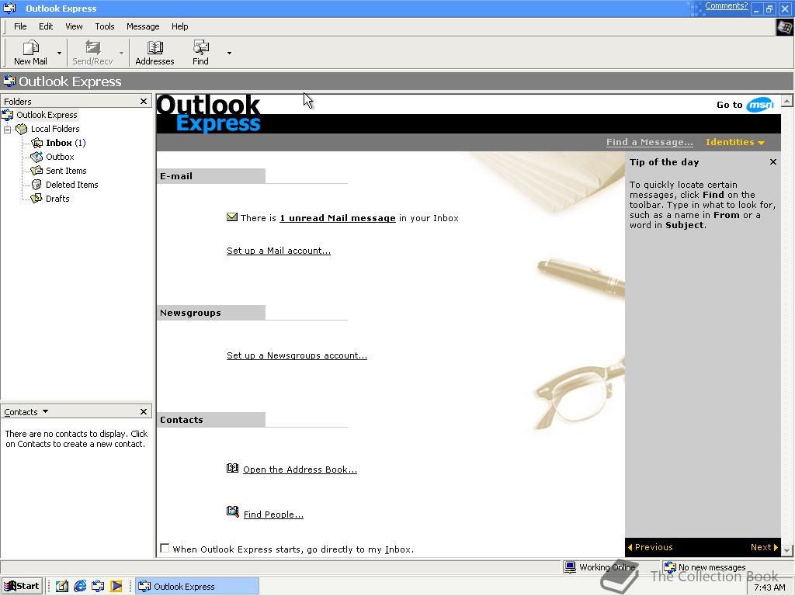Screen dimensions: 795x596
Task: Click the New Mail toolbar icon
Action: pyautogui.click(x=30, y=47)
